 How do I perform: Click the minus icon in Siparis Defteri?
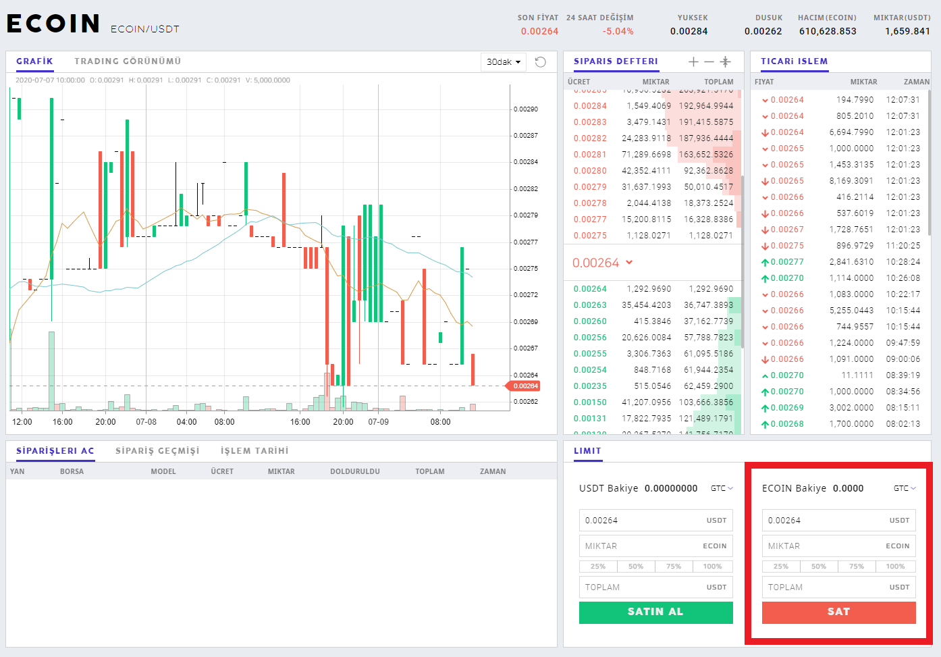pos(709,61)
